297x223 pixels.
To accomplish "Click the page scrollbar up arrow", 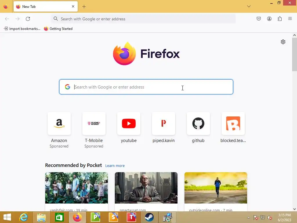I will (294, 35).
